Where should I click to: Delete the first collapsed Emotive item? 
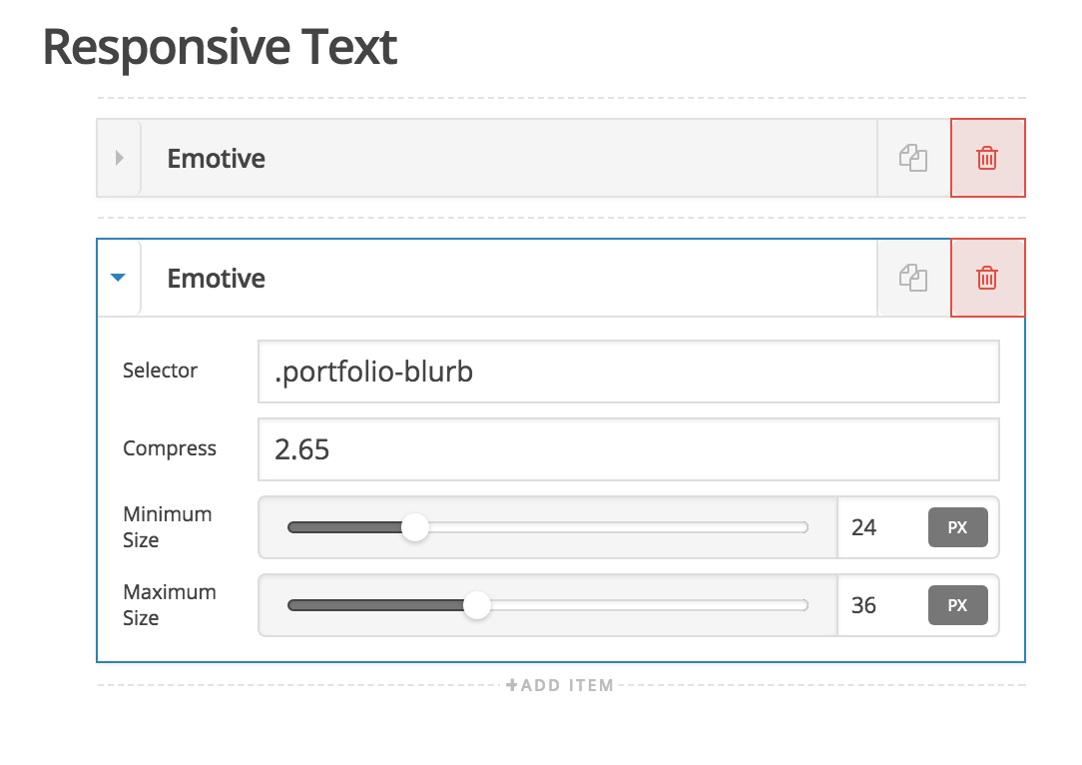[x=987, y=158]
